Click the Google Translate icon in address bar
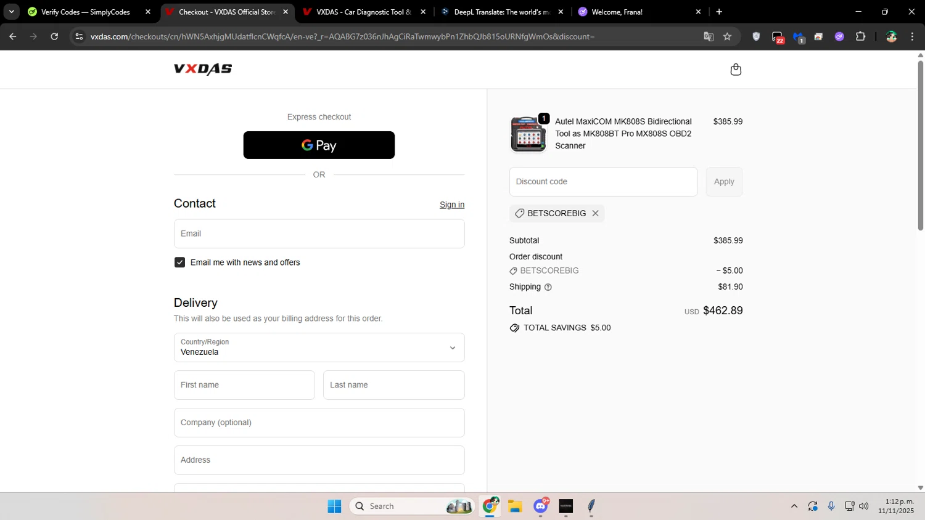The image size is (925, 520). pyautogui.click(x=709, y=36)
